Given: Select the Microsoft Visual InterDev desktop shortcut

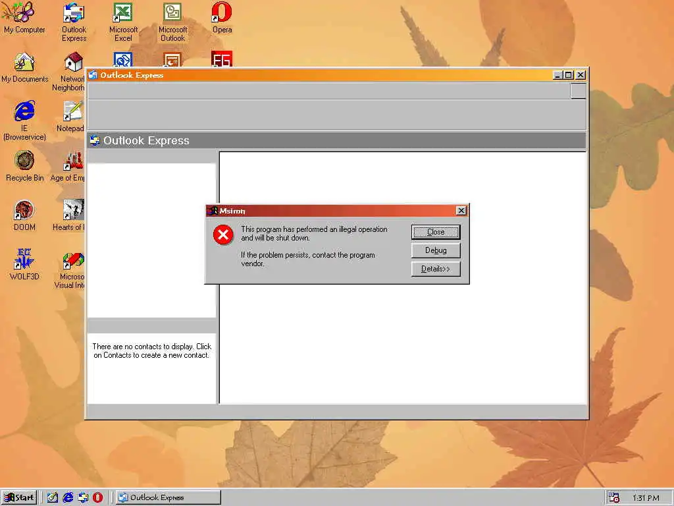Looking at the screenshot, I should tap(70, 269).
